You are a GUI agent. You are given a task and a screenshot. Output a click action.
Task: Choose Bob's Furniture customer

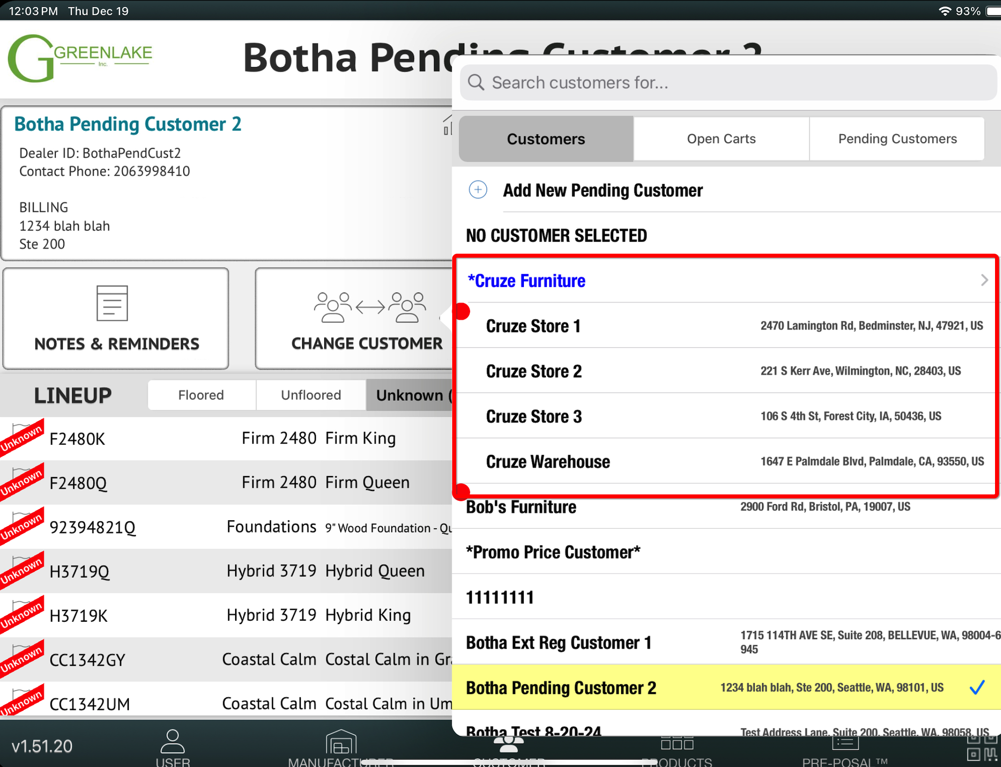point(521,507)
